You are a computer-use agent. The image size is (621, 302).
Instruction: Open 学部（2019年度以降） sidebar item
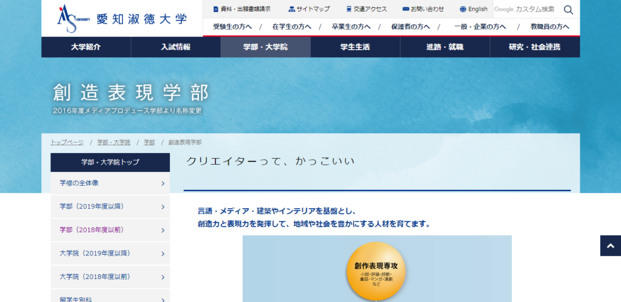tap(110, 206)
